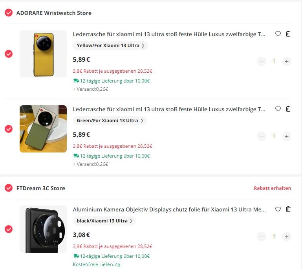Open Yellow/For Xiaomi 13 Ultra variant selector
The image size is (302, 270).
[x=110, y=46]
